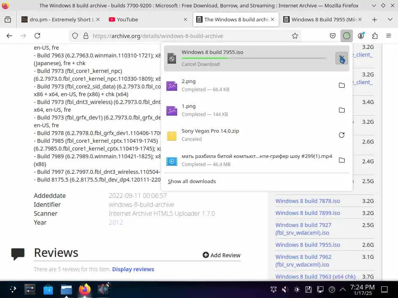List all tabs dropdown arrow
Viewport: 398px width, 298px height.
coord(390,19)
